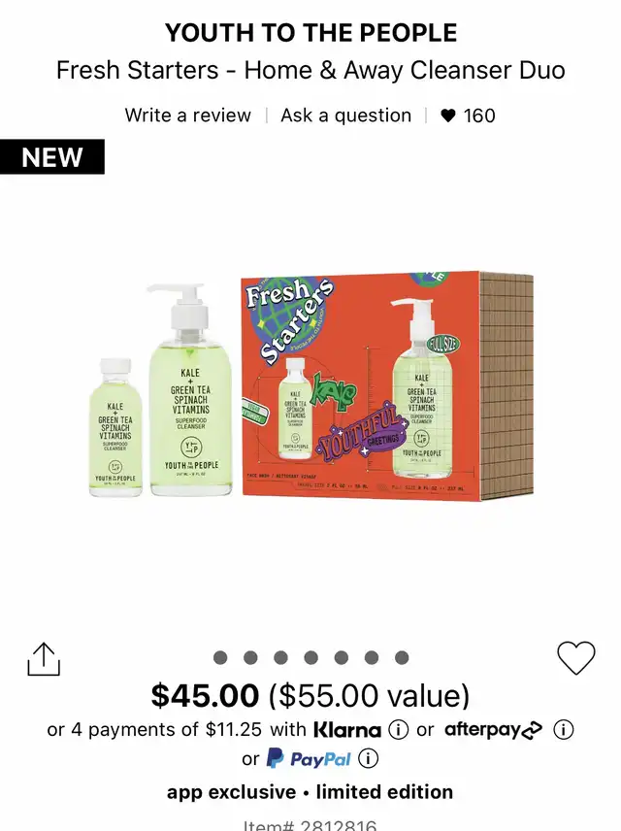Tap the share icon
This screenshot has width=621, height=831.
(x=44, y=659)
